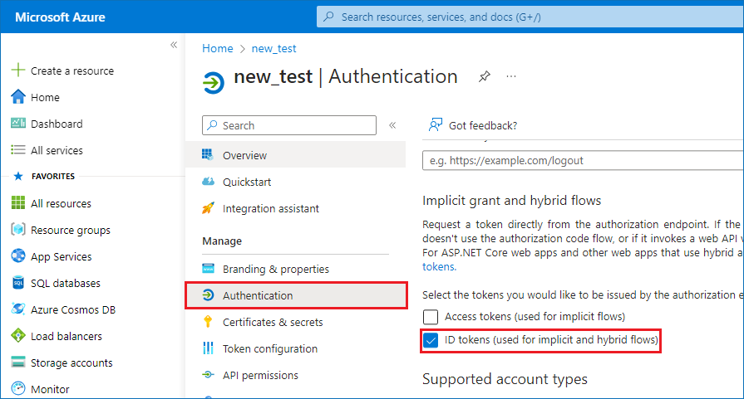The height and width of the screenshot is (399, 744).
Task: Open All services in sidebar
Action: (x=57, y=150)
